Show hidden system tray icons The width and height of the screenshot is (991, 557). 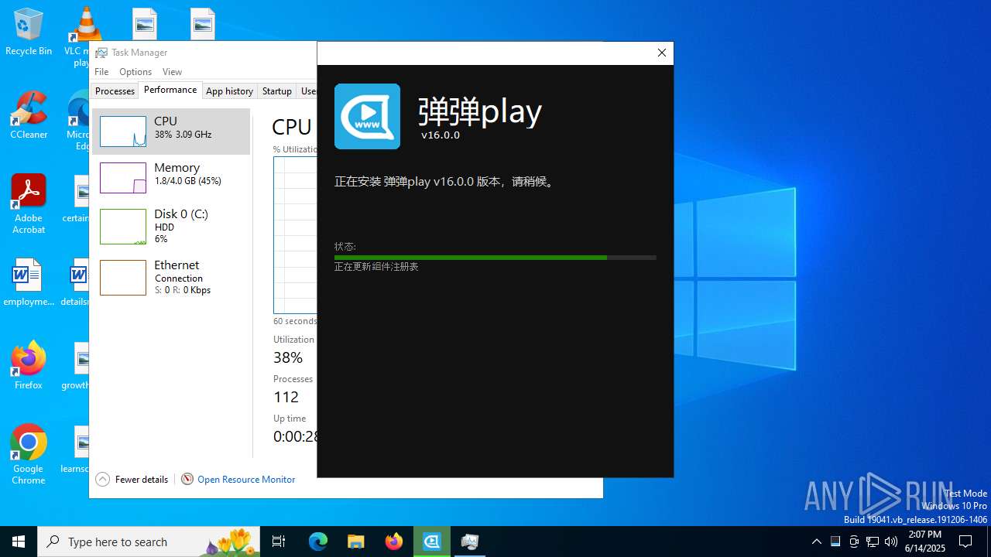click(x=816, y=542)
